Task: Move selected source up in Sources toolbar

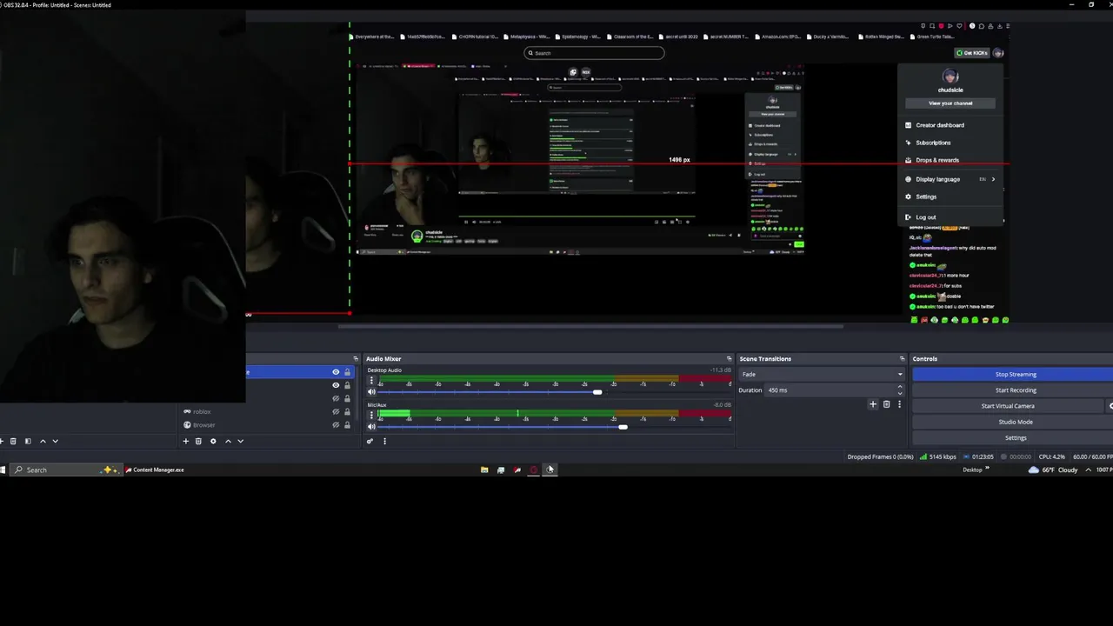Action: [x=228, y=441]
